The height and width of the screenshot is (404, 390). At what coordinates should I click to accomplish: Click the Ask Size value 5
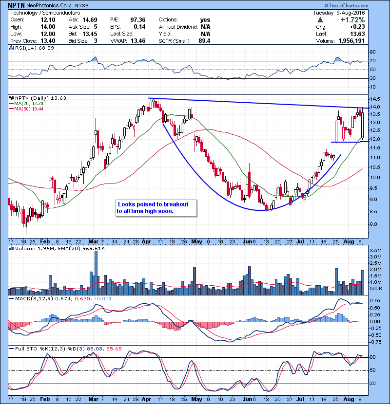click(96, 27)
